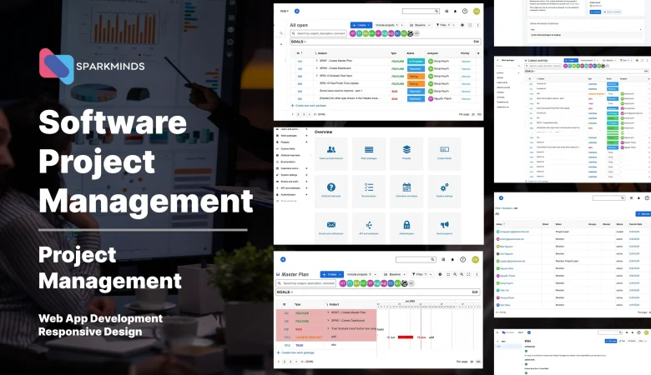
Task: Click help icon in All open panel
Action: pyautogui.click(x=465, y=11)
